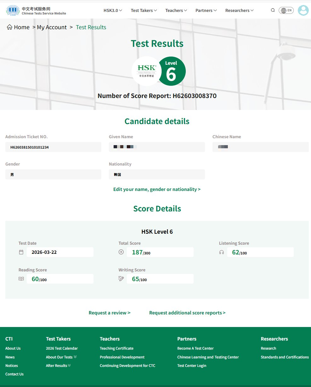Image resolution: width=311 pixels, height=387 pixels.
Task: Click Request a review link
Action: point(110,313)
